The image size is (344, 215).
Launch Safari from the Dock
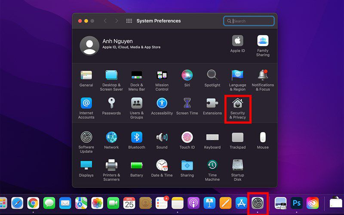(17, 203)
